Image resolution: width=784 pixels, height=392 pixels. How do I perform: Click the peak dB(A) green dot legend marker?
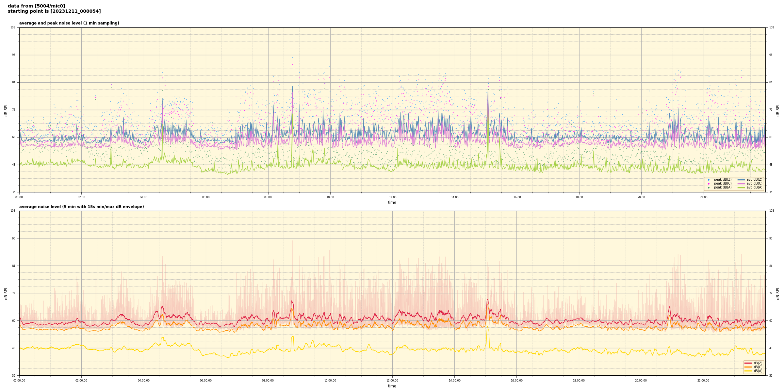tap(709, 188)
